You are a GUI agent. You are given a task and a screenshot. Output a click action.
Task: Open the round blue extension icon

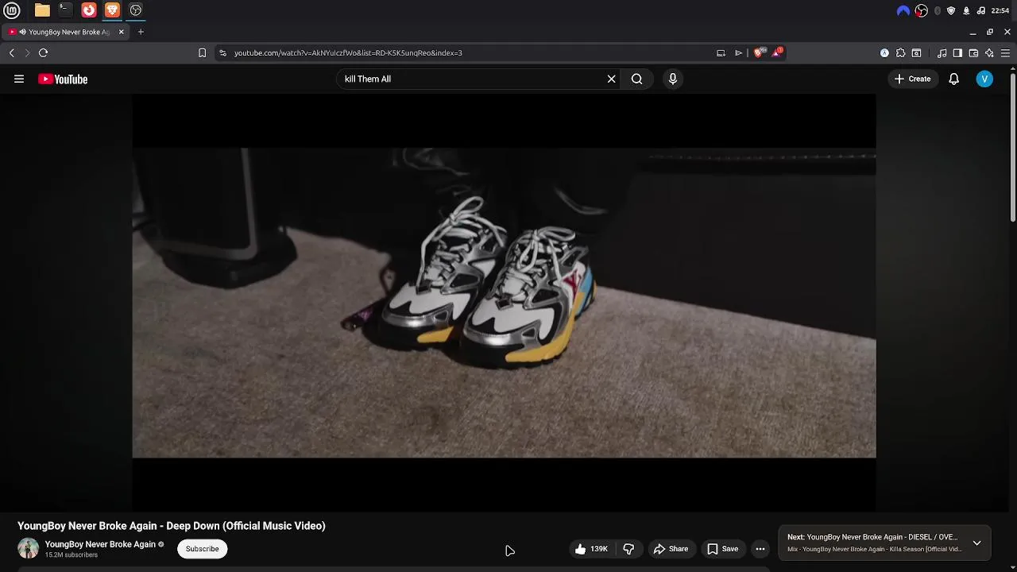point(884,53)
